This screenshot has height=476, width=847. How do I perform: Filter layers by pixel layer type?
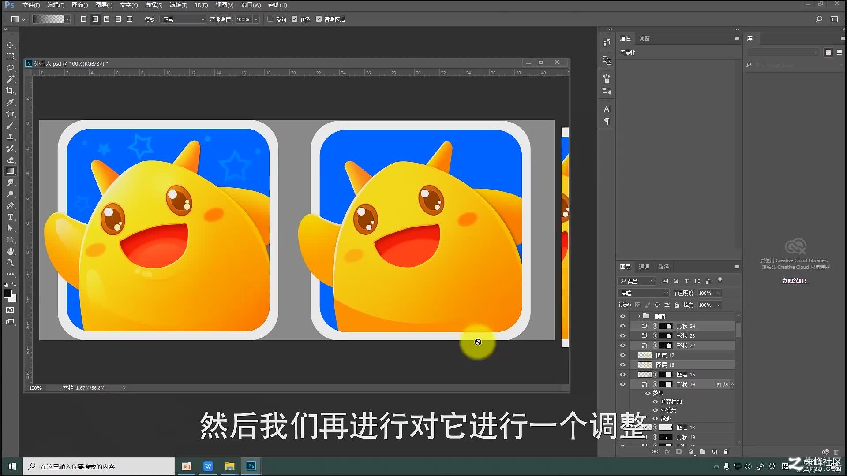(665, 281)
